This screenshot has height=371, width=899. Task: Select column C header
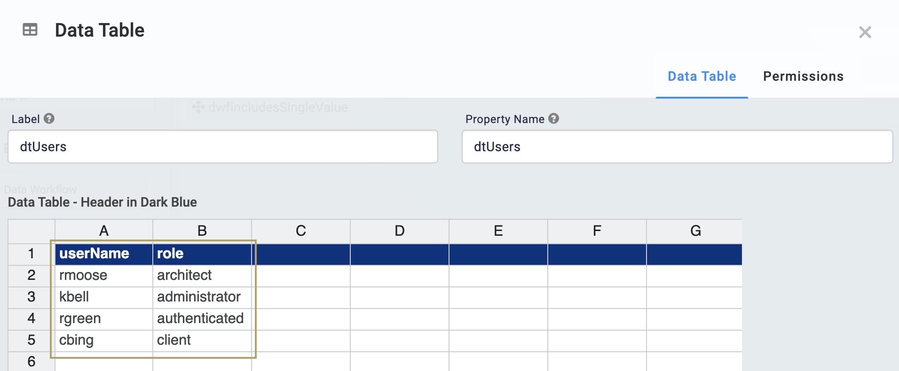tap(301, 231)
